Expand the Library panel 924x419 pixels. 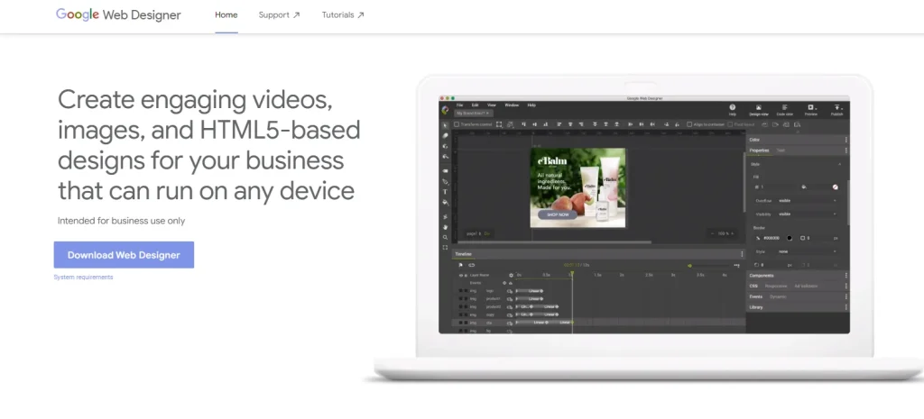(x=798, y=307)
